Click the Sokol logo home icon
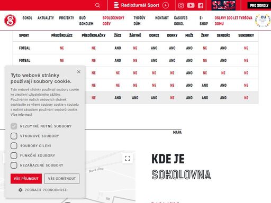The height and width of the screenshot is (203, 271). (10, 21)
